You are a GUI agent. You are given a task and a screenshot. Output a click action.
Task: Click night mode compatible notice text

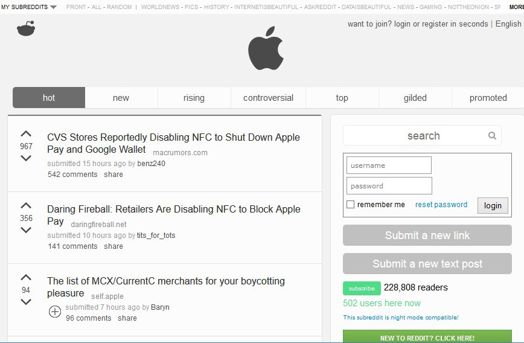(x=401, y=317)
